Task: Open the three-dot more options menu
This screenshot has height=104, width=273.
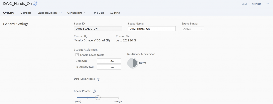Action: click(x=267, y=4)
